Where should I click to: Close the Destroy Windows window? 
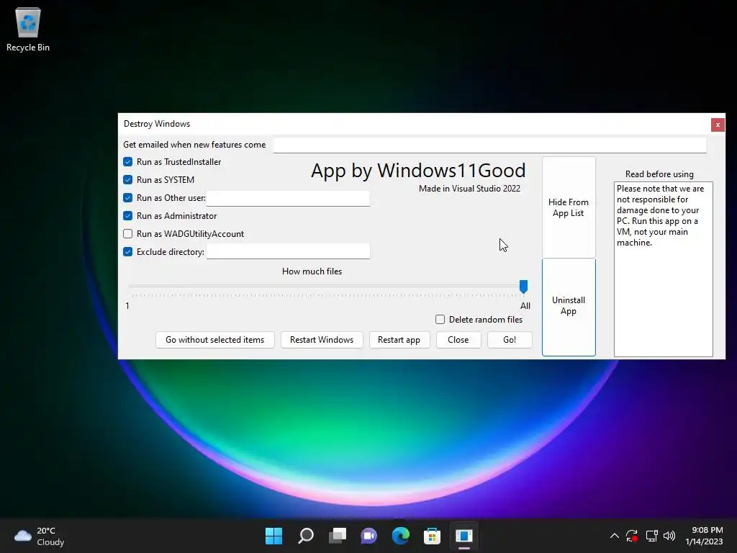[x=718, y=125]
